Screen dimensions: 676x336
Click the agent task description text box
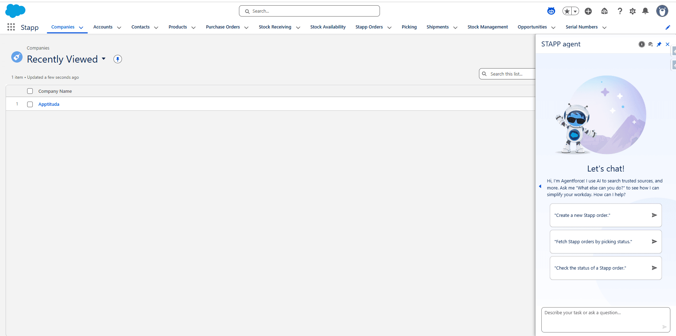[606, 319]
